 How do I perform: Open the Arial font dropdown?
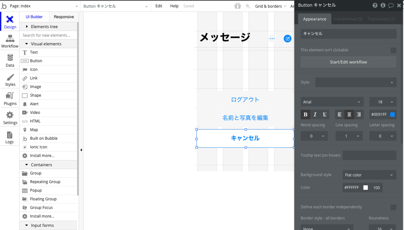point(332,102)
